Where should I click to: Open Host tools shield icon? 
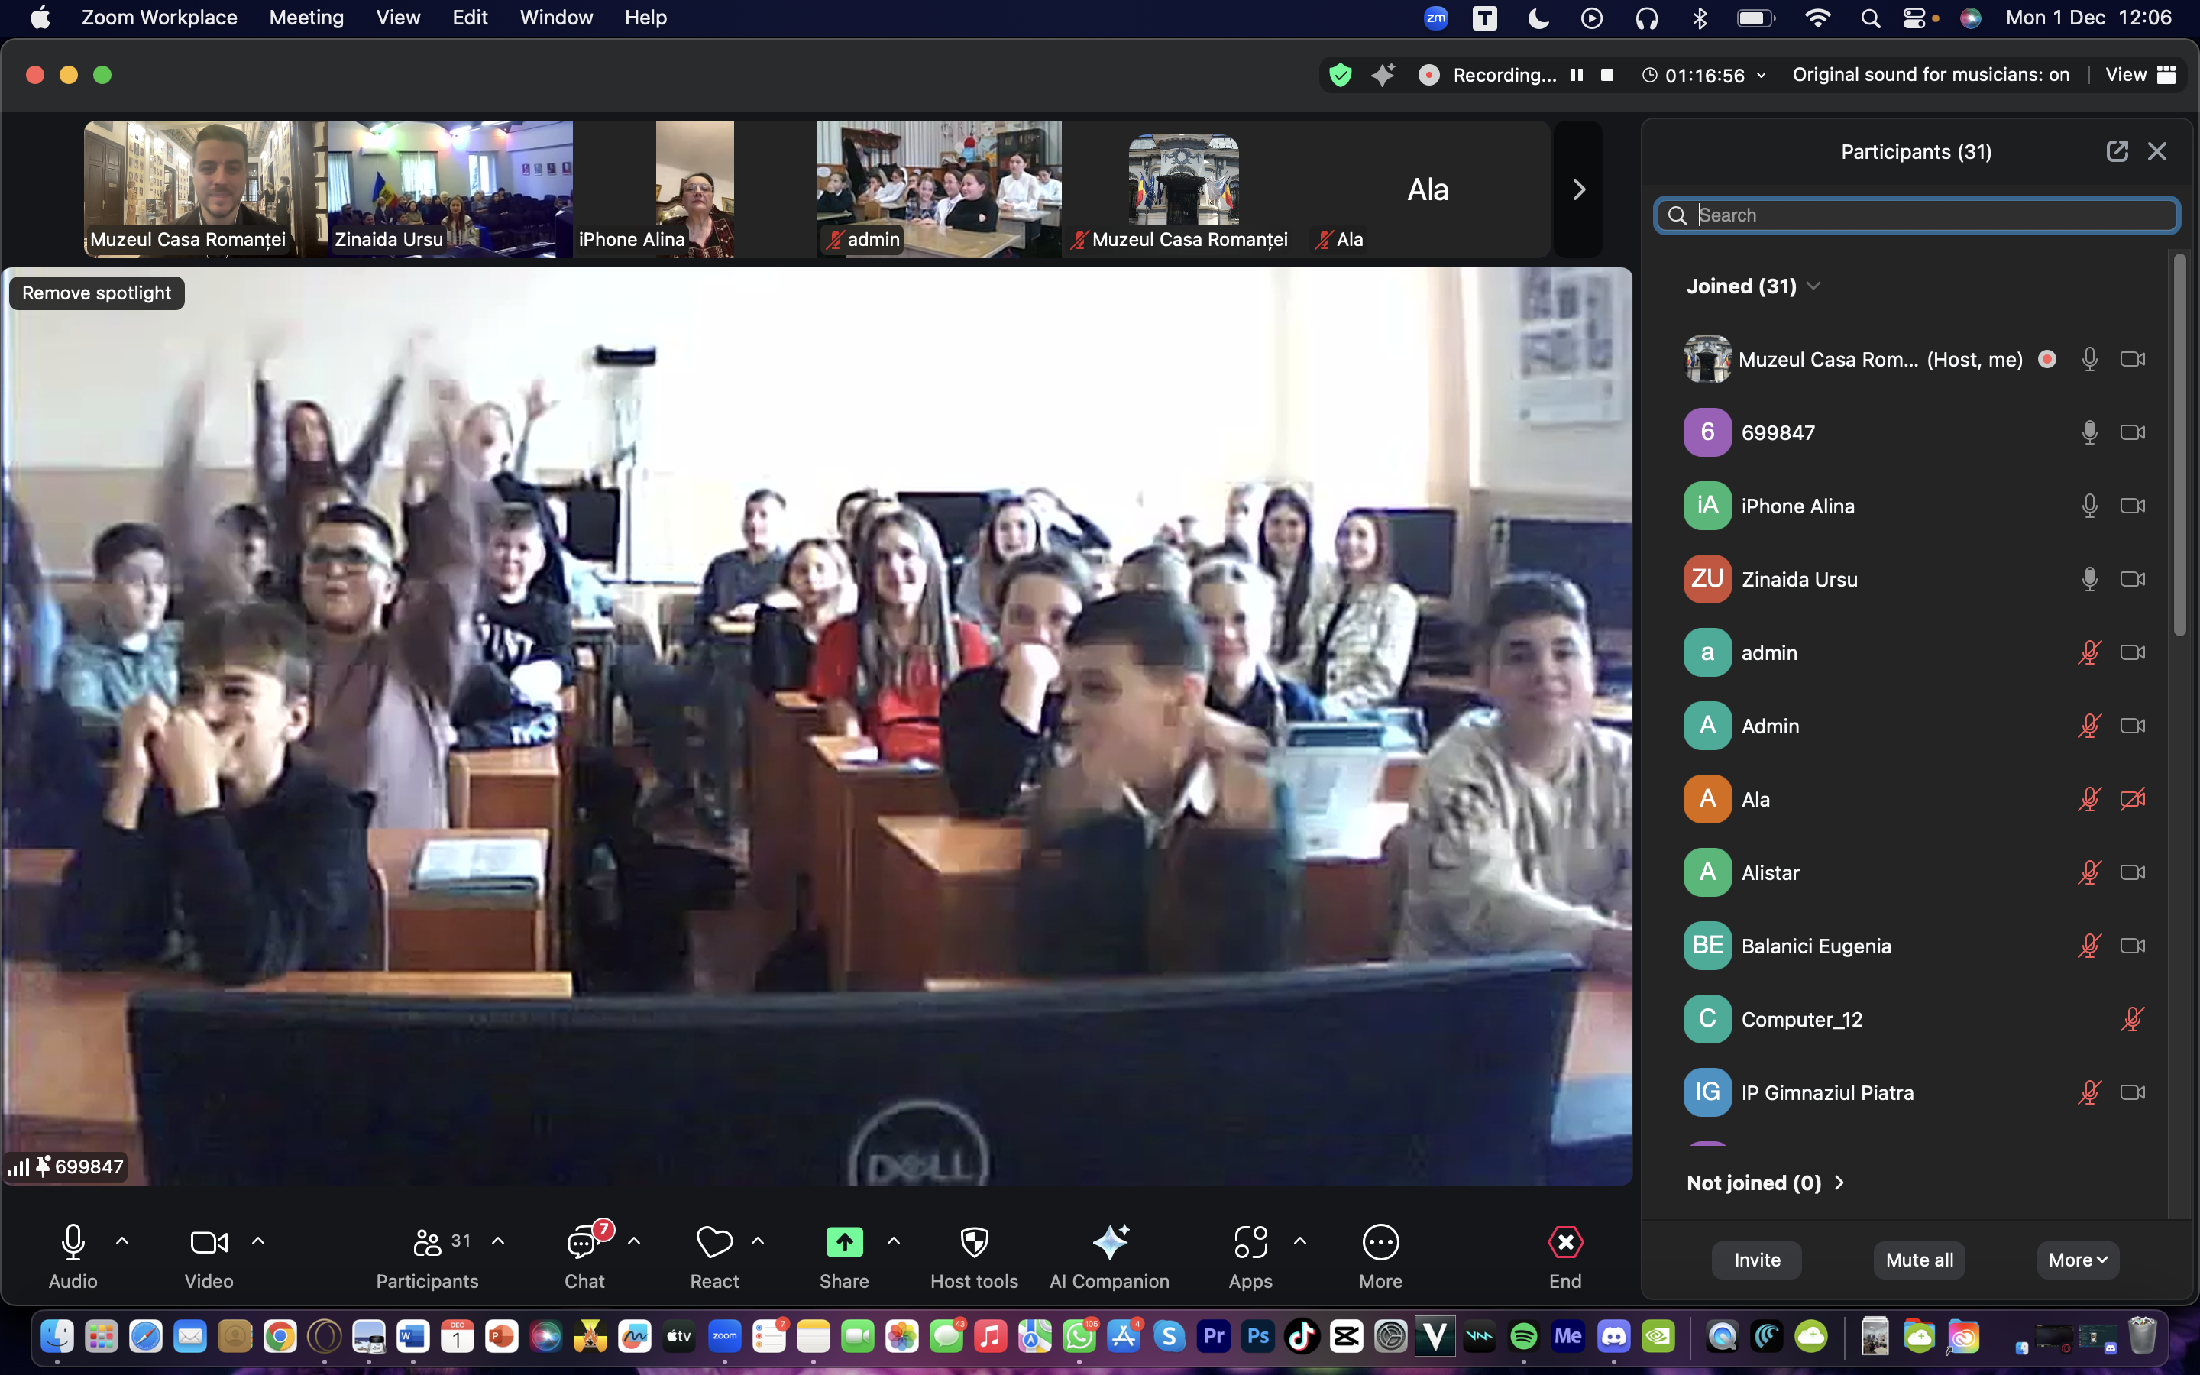[x=974, y=1242]
